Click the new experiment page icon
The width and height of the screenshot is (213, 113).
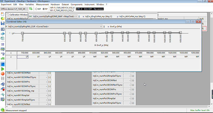tap(3, 14)
